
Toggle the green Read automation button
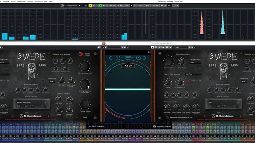(100, 6)
